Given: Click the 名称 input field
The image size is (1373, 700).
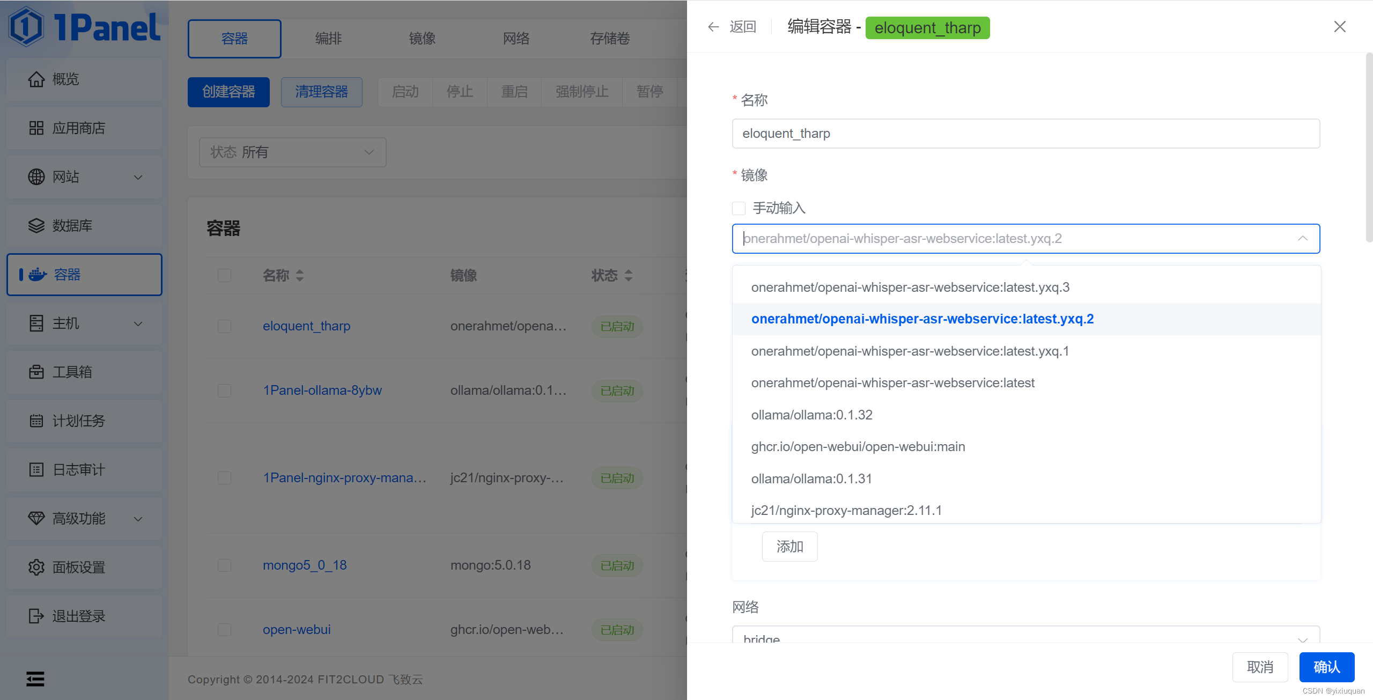Looking at the screenshot, I should 1025,134.
